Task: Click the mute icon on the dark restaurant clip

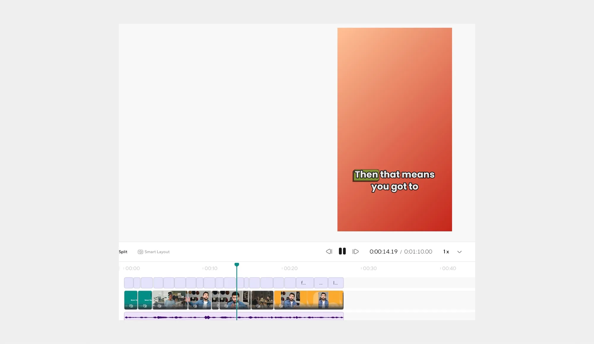Action: point(258,306)
